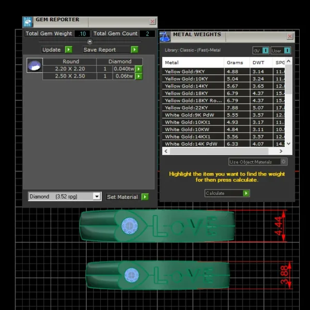This screenshot has width=310, height=310.
Task: Select the Yellow Gold:22KY row
Action: click(x=223, y=108)
